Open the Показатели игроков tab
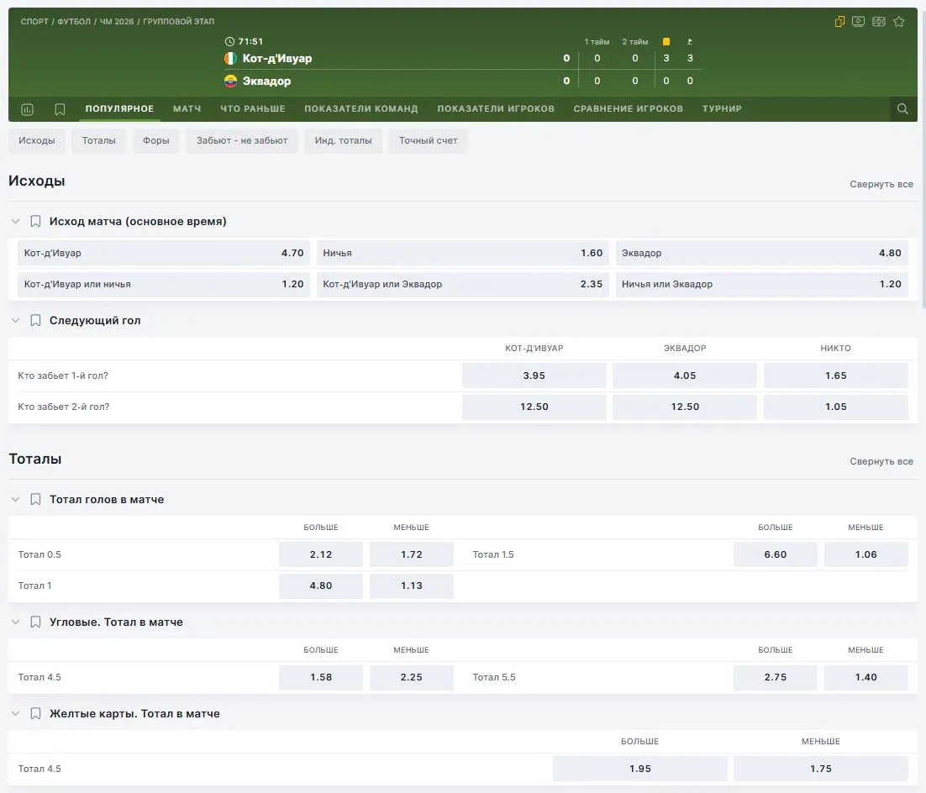The height and width of the screenshot is (793, 926). coord(496,108)
